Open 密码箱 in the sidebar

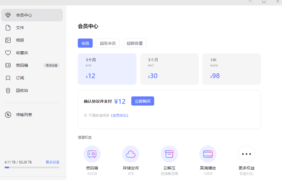(32, 65)
